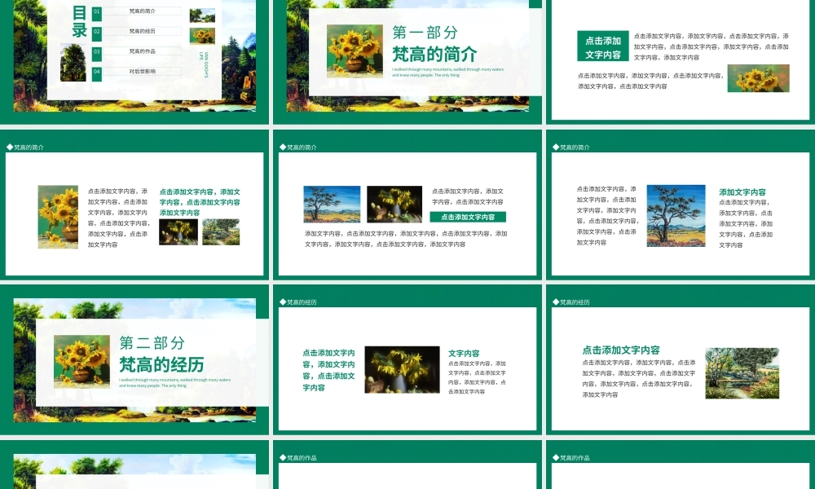Click the small dark sunflower image under green paragraph
This screenshot has width=815, height=489.
pyautogui.click(x=178, y=231)
